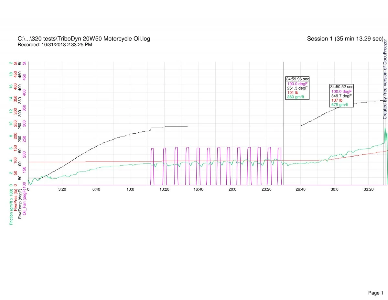Click the Session 1 duration label
This screenshot has width=388, height=300.
click(345, 39)
